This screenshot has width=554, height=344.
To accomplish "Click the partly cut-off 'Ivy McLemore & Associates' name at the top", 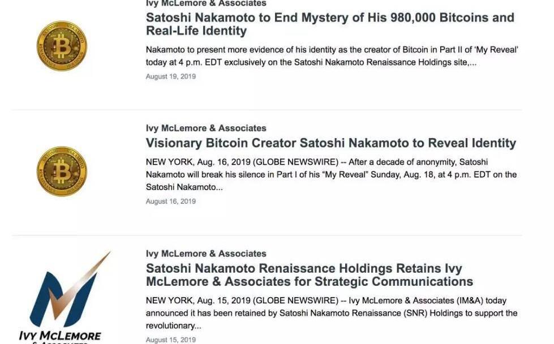I will point(206,3).
